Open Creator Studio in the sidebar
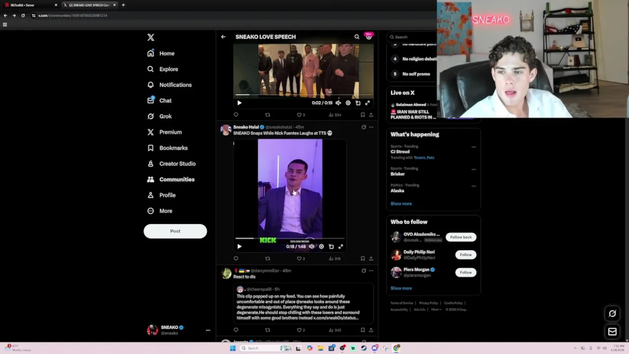 coord(172,163)
